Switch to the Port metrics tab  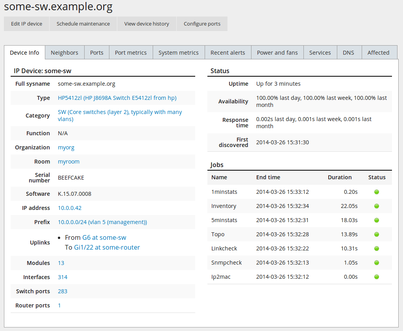tap(131, 53)
